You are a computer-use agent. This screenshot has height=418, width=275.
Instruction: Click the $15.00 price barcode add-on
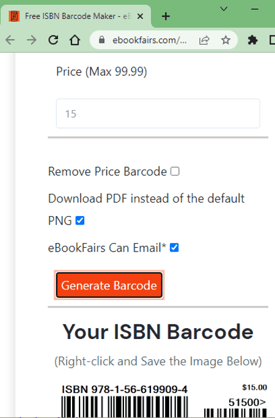point(236,400)
